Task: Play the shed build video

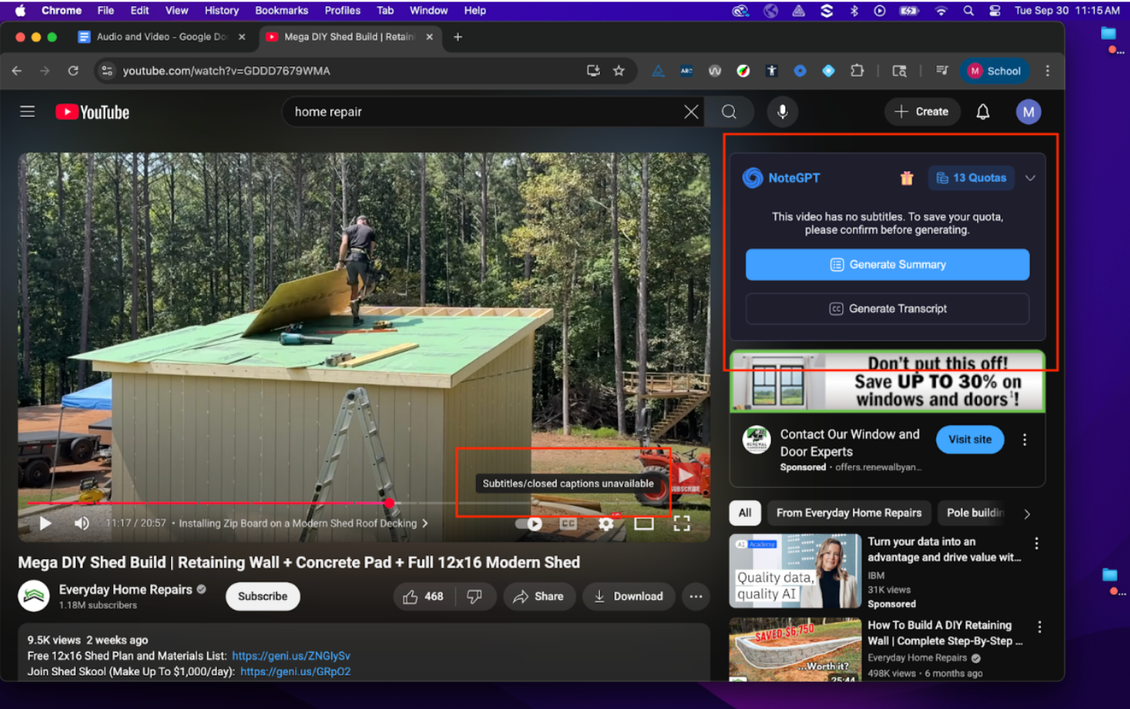Action: [x=45, y=523]
